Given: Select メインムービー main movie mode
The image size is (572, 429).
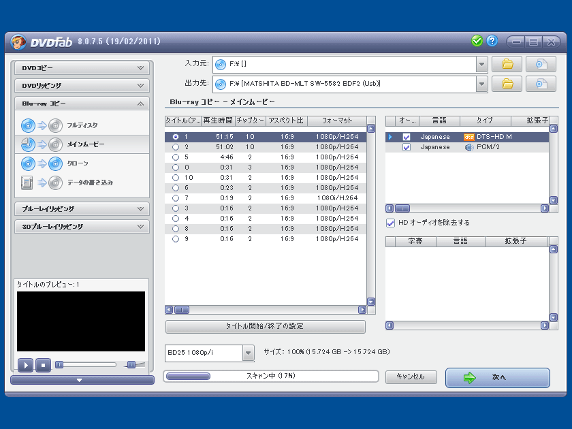Looking at the screenshot, I should click(x=82, y=144).
